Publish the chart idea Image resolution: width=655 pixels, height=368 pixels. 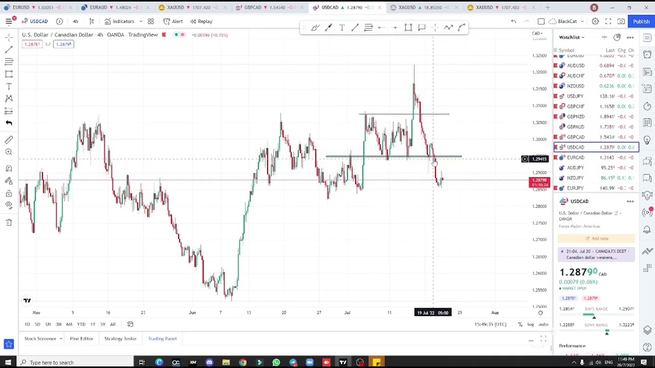click(641, 21)
